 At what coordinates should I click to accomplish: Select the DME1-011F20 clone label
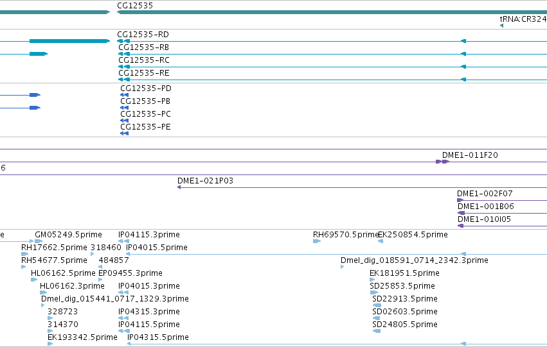(x=470, y=155)
